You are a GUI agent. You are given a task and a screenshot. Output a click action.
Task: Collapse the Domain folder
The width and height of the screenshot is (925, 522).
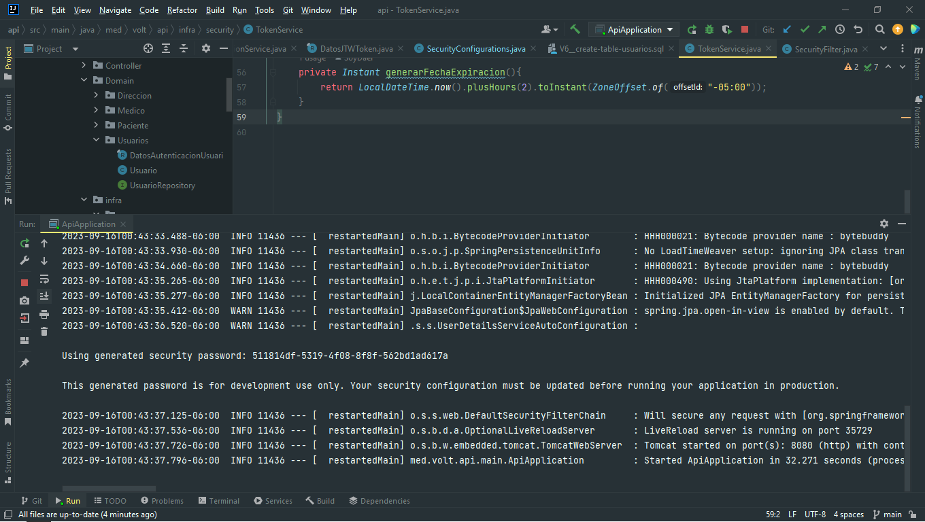click(x=84, y=80)
